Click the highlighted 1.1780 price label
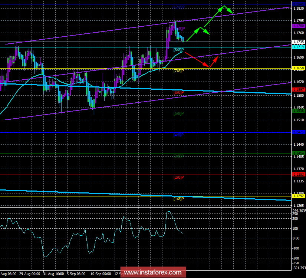Viewport: 306px width, 278px height. [x=299, y=26]
